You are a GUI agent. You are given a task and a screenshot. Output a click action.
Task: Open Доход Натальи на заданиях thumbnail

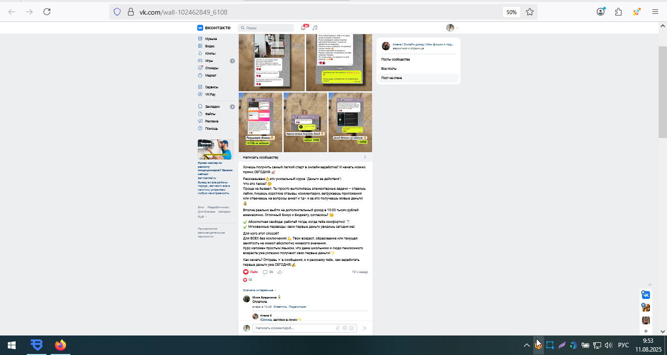[x=350, y=122]
